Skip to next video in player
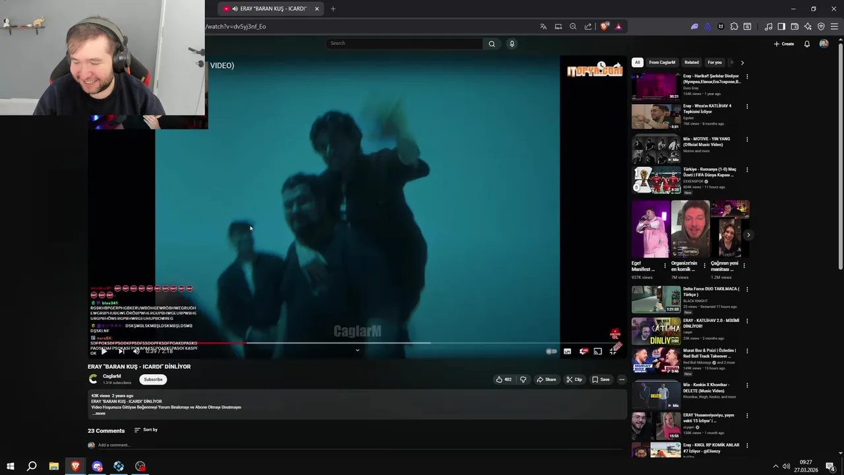This screenshot has width=844, height=475. coord(121,351)
